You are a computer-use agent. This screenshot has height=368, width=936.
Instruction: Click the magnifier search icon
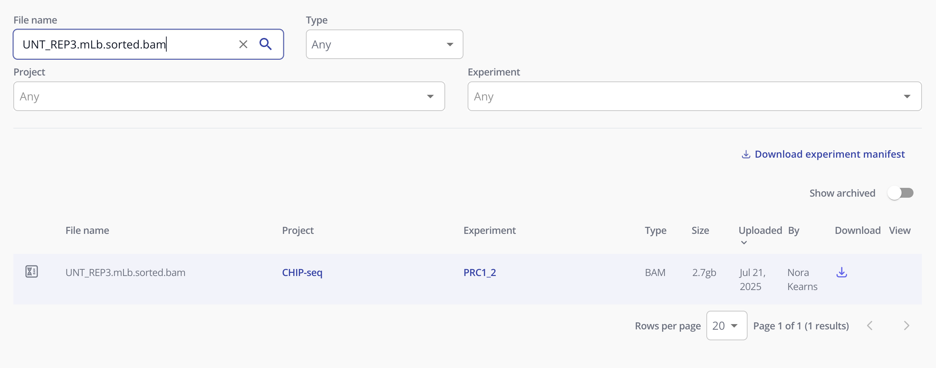[x=265, y=44]
